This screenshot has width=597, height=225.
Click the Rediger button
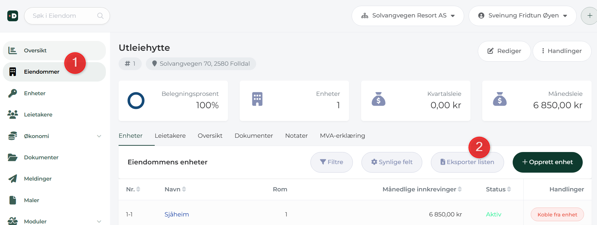pyautogui.click(x=504, y=51)
